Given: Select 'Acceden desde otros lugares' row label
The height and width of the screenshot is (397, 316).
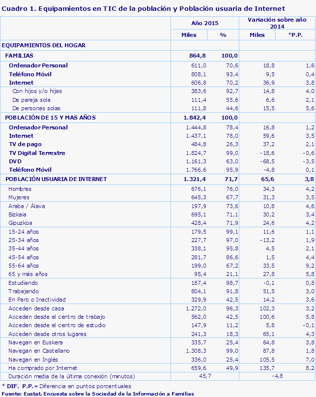Looking at the screenshot, I should 47,334.
